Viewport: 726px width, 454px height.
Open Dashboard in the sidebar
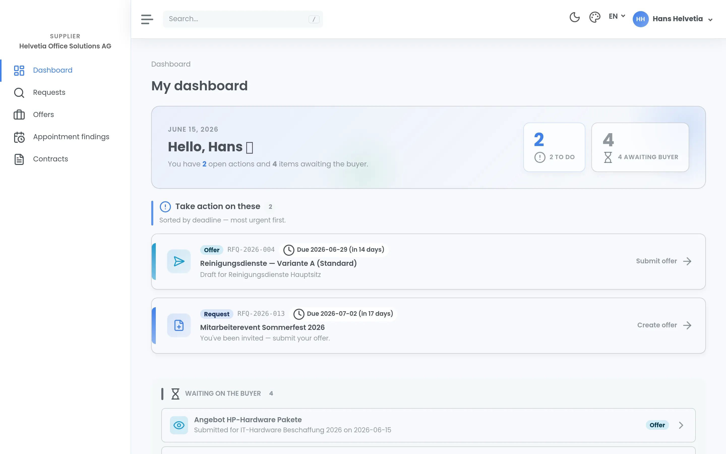65,70
